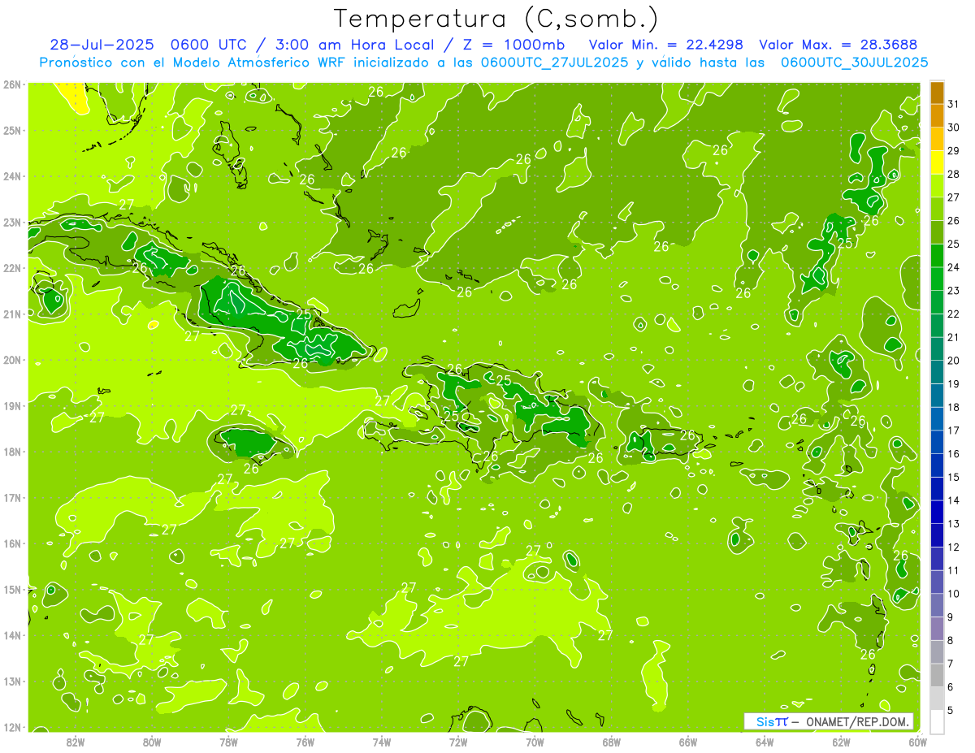Click the colorbar label 13

[x=953, y=524]
